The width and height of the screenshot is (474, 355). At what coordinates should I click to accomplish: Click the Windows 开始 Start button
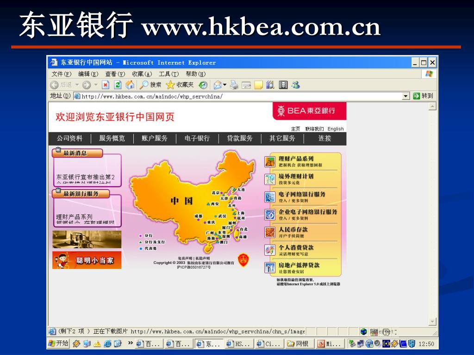59,343
